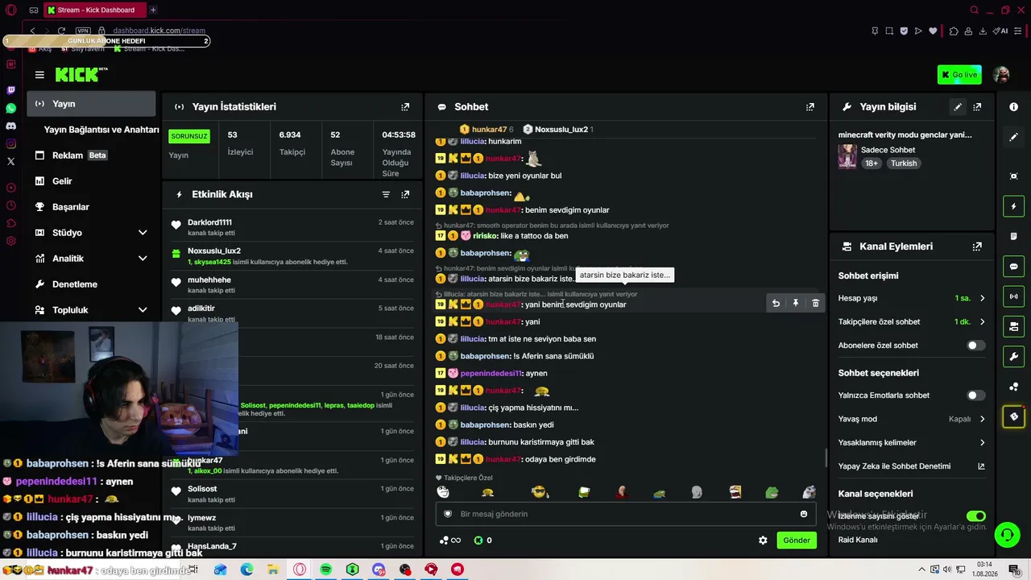1031x580 pixels.
Task: Open the Kick hamburger menu
Action: point(39,75)
